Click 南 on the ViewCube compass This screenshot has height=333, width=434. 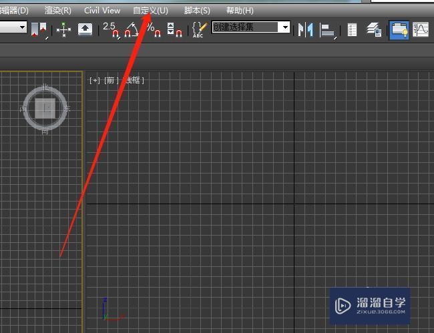45,131
